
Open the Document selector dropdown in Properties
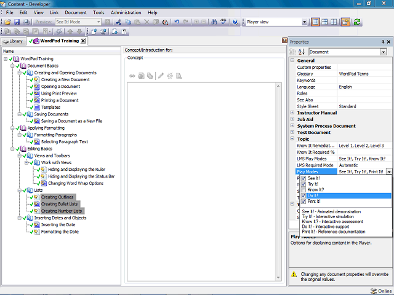[x=383, y=52]
